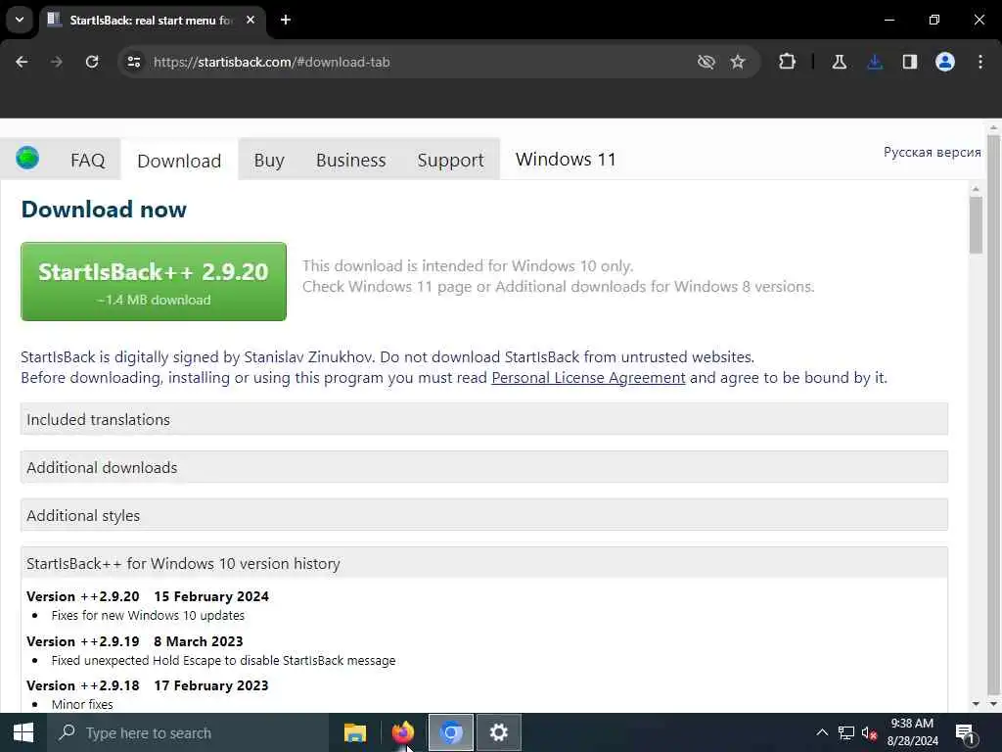Open the Business tab
Image resolution: width=1002 pixels, height=752 pixels.
[x=351, y=160]
